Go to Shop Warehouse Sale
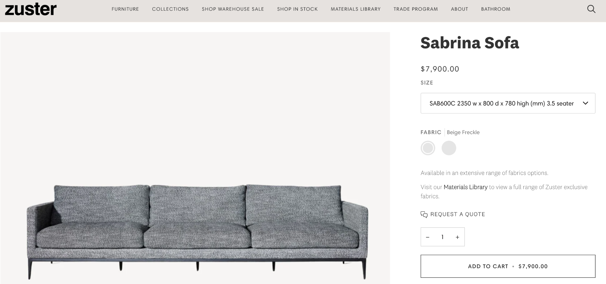606x284 pixels. click(233, 9)
